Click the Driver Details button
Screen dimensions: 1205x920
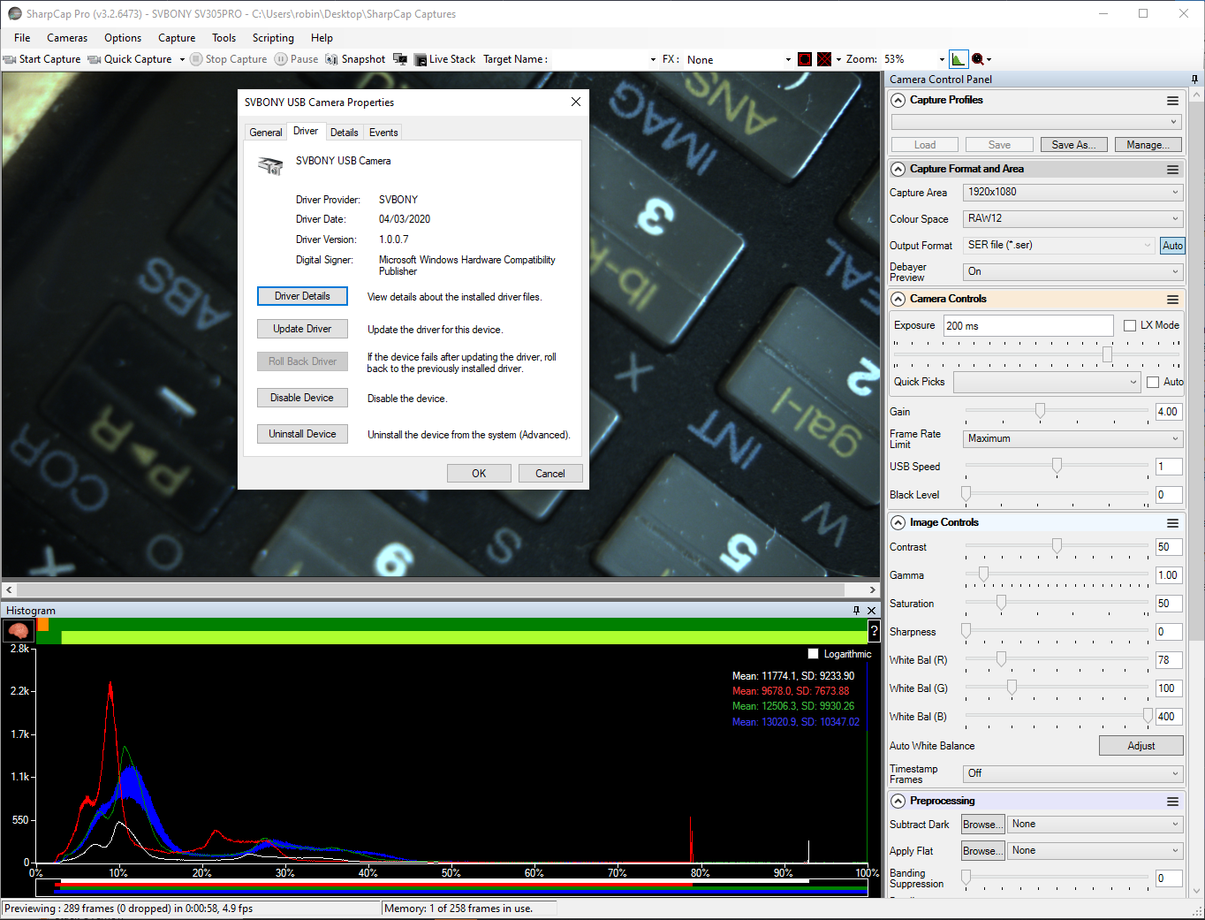pyautogui.click(x=302, y=296)
